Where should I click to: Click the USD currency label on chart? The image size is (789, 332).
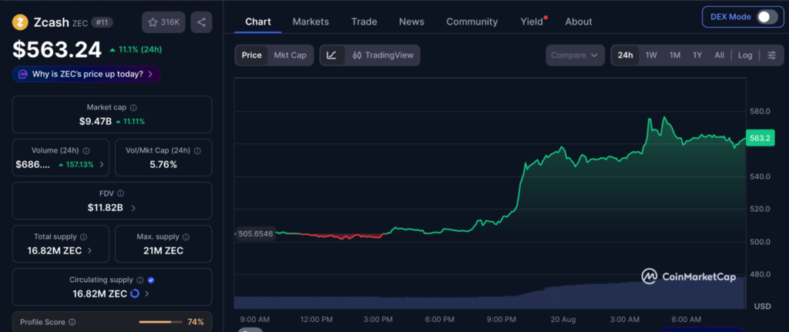pyautogui.click(x=761, y=307)
